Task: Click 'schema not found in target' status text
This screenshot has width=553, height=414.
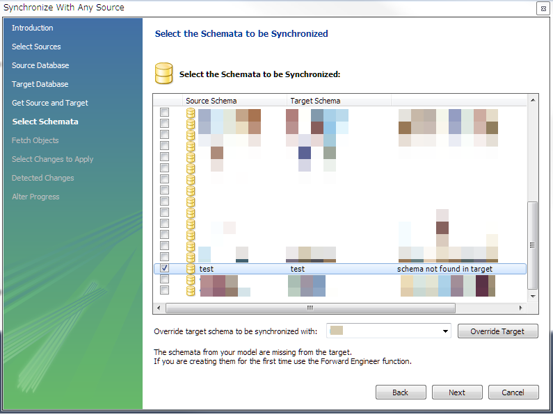Action: point(444,269)
